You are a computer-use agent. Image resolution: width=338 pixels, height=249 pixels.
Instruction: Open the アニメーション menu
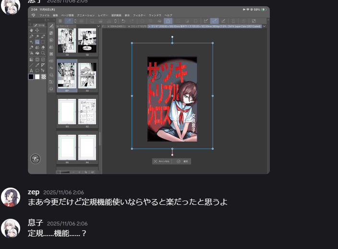tap(86, 15)
